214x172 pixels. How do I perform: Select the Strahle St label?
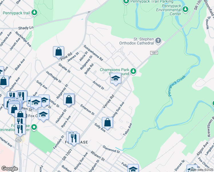click(x=64, y=68)
